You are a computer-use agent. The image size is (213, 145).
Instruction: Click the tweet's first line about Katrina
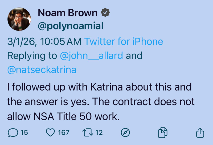point(99,87)
